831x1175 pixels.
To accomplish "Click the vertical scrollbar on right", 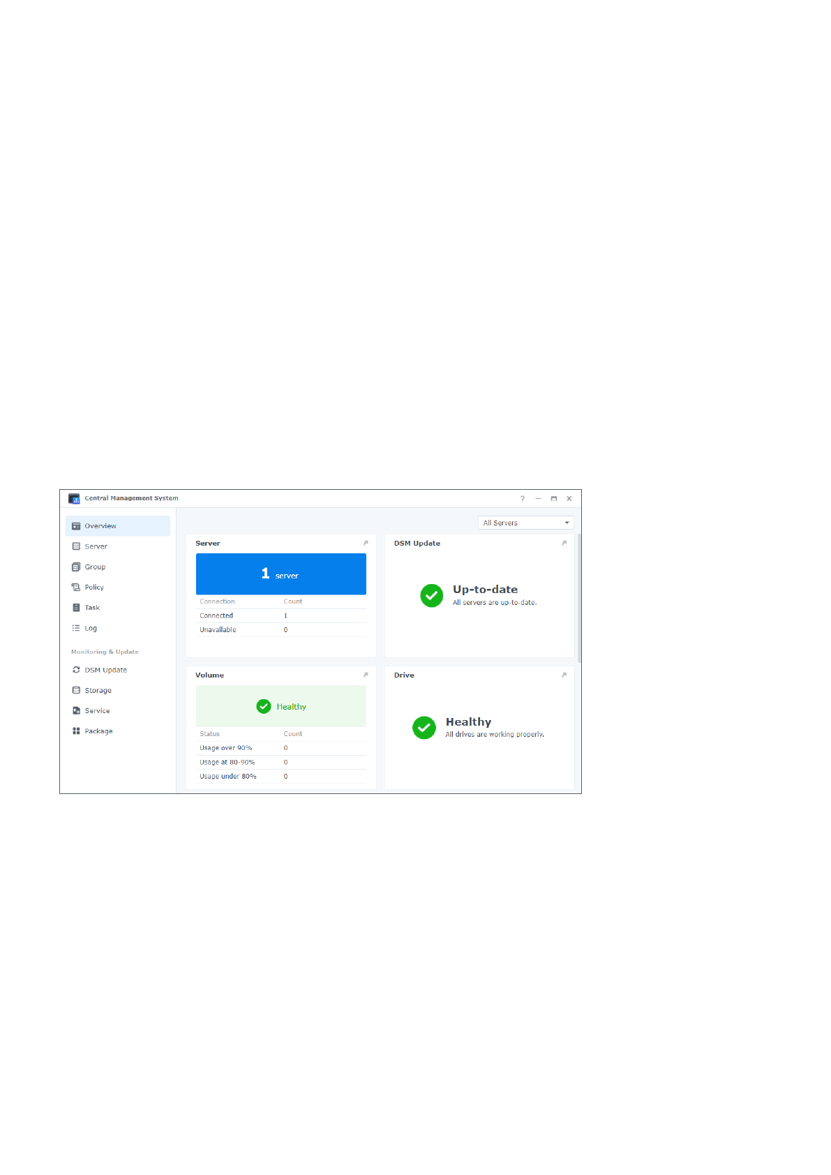I will 579,598.
